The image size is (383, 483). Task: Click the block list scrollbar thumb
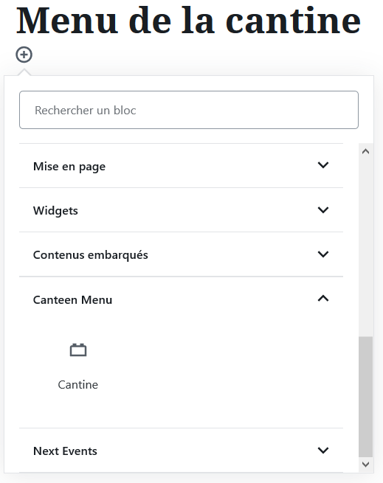[366, 397]
